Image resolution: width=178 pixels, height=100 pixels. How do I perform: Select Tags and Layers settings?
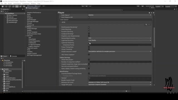point(32,48)
